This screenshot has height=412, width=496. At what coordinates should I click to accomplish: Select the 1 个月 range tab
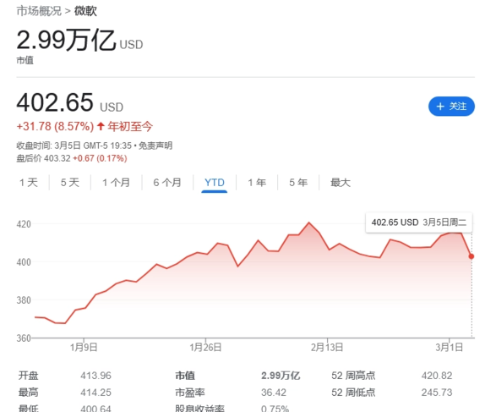click(x=116, y=183)
